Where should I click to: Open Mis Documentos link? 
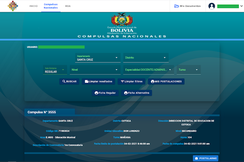tap(188, 6)
